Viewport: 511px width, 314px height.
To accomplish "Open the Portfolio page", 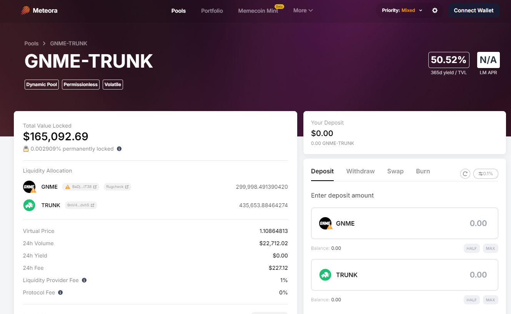I will (x=212, y=11).
